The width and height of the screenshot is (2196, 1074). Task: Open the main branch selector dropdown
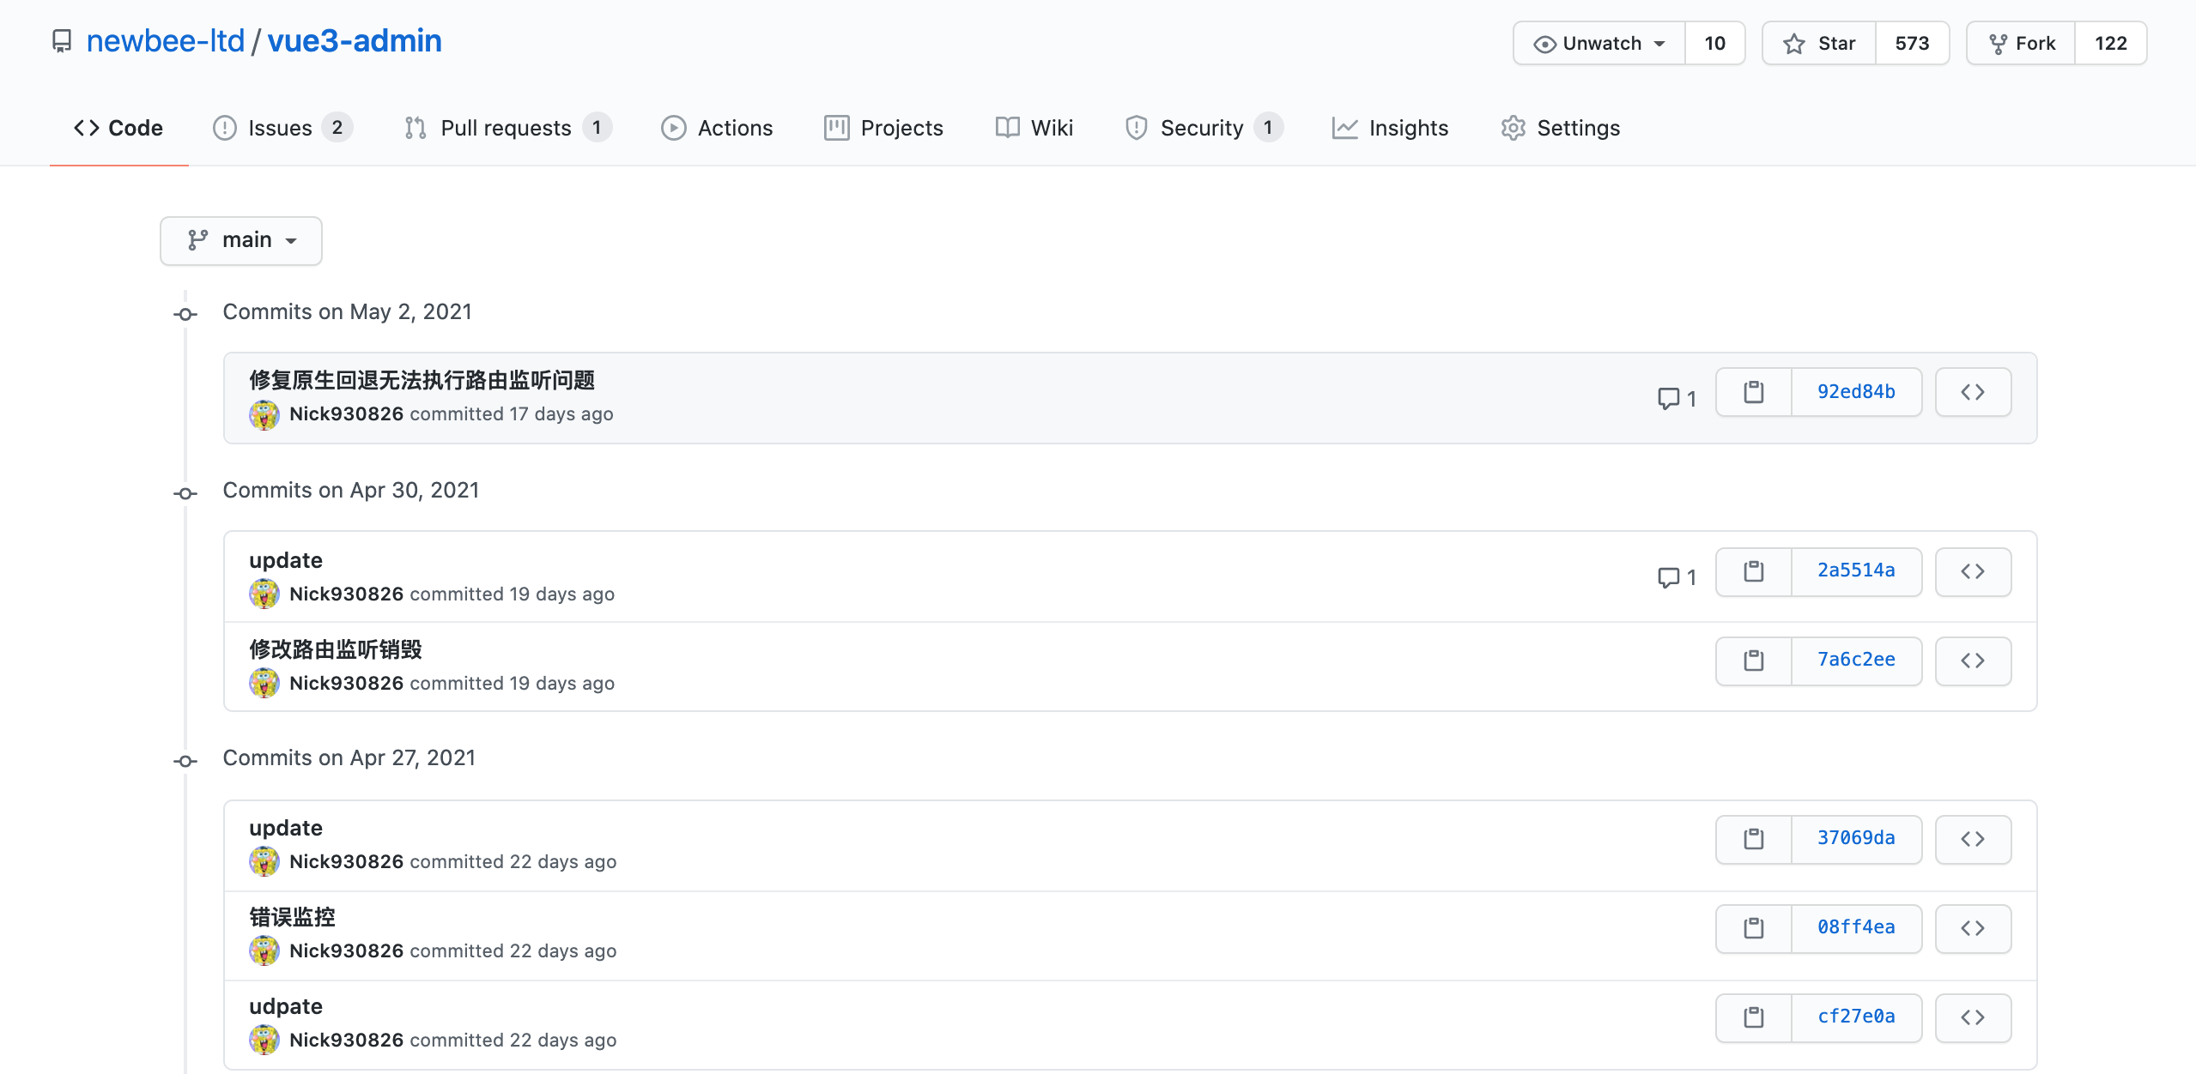[x=241, y=240]
